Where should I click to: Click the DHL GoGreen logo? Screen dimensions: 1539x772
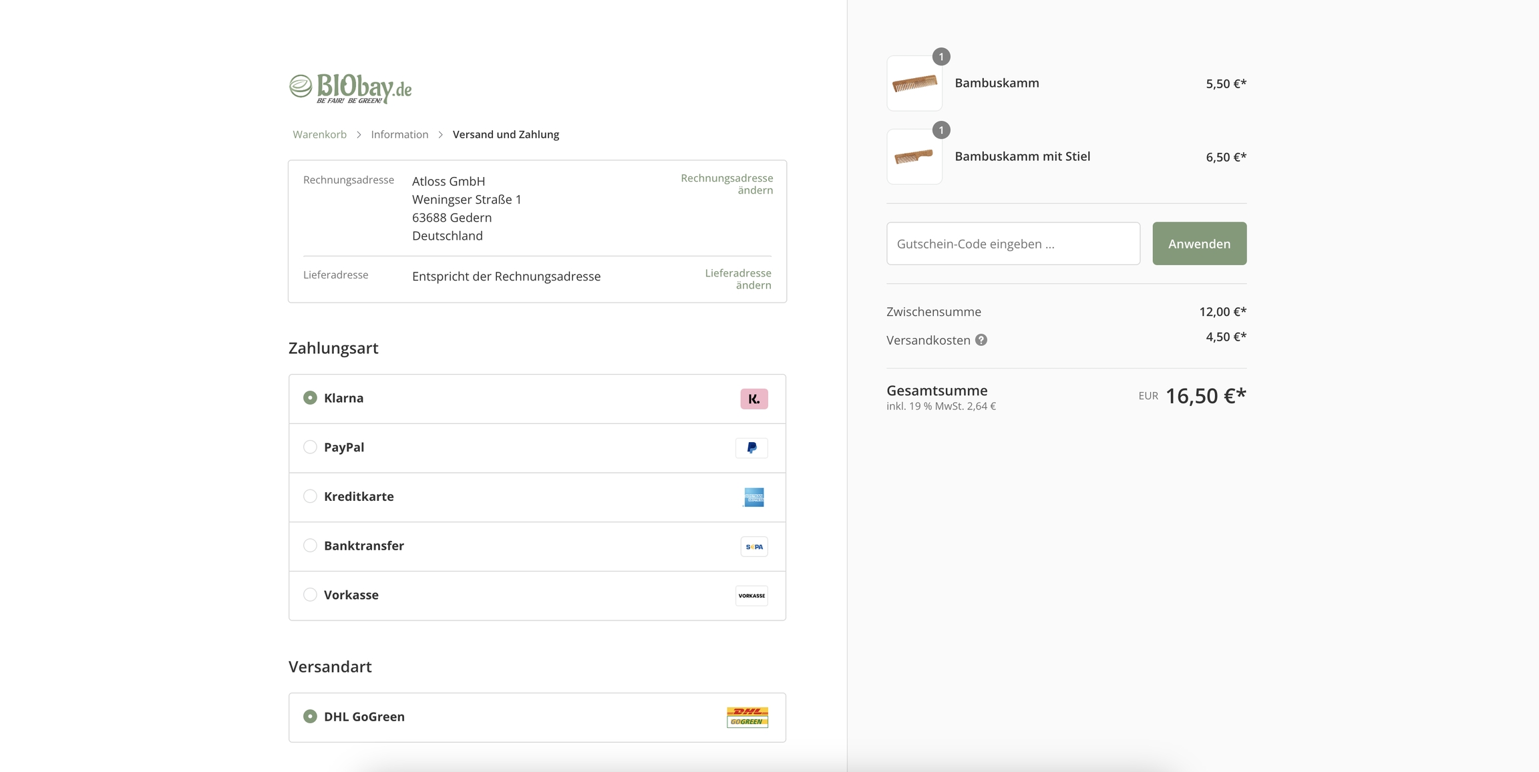tap(747, 717)
